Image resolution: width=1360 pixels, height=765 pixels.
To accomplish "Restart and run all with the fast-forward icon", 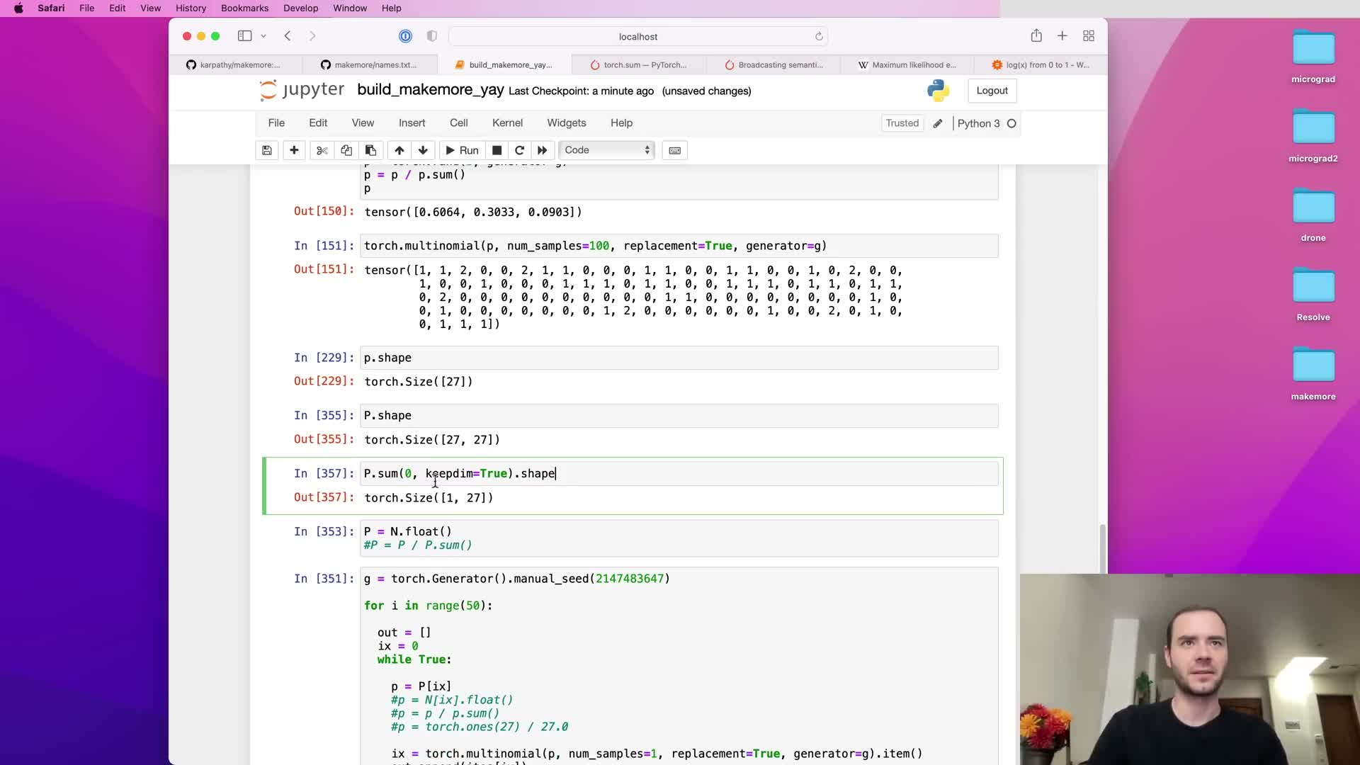I will tap(543, 150).
